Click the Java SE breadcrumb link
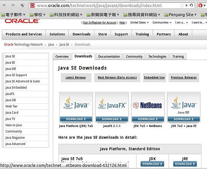Screen dimensions: 207x169 coord(64,44)
